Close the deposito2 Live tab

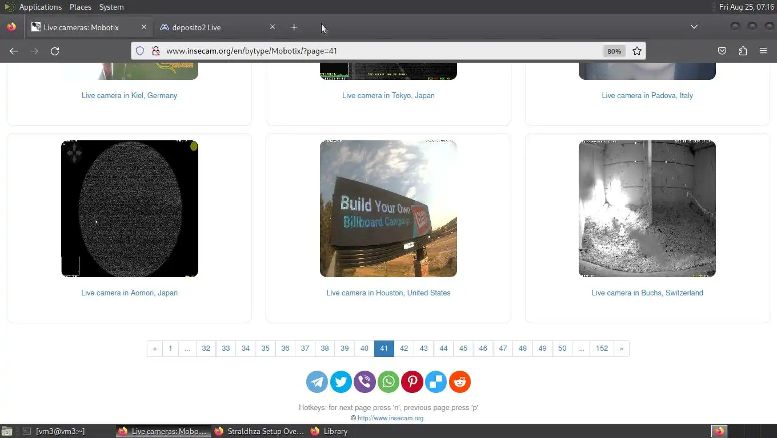[273, 27]
